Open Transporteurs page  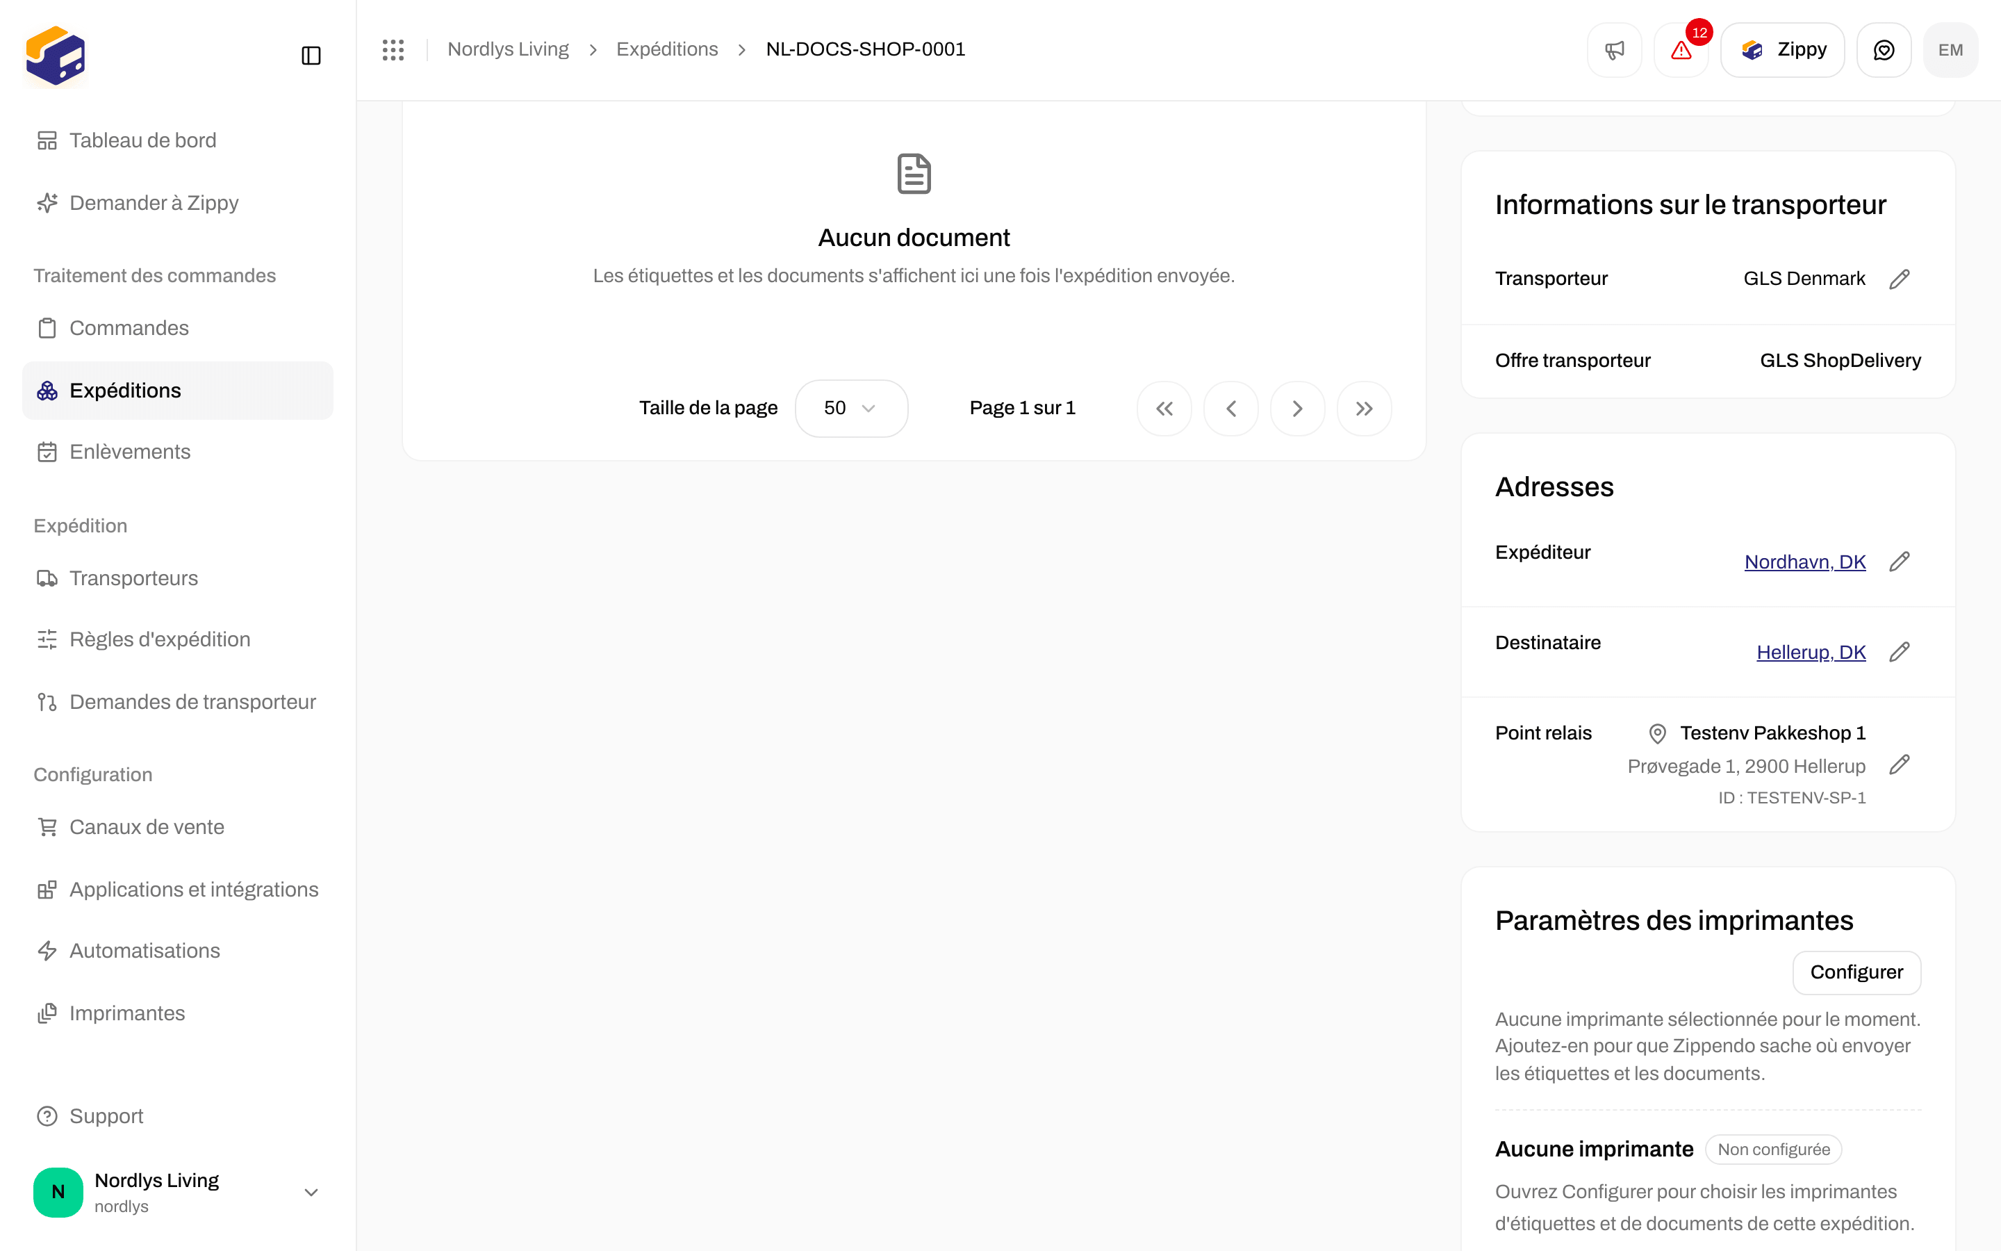pyautogui.click(x=177, y=578)
